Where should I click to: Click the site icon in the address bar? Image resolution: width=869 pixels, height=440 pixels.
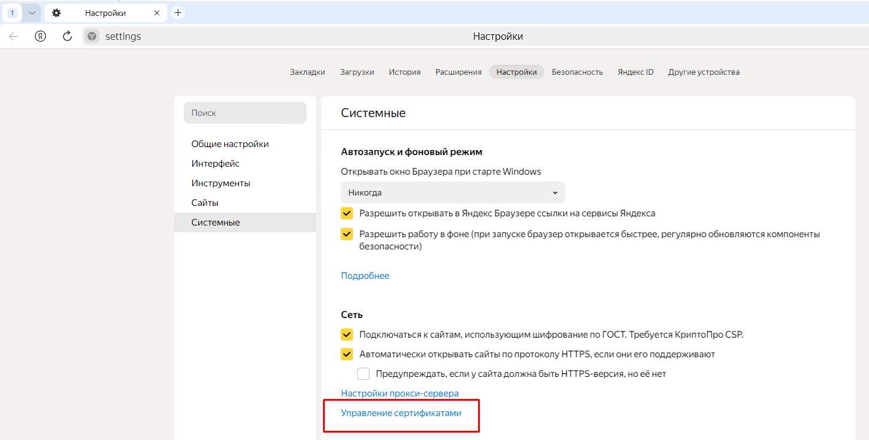[91, 37]
